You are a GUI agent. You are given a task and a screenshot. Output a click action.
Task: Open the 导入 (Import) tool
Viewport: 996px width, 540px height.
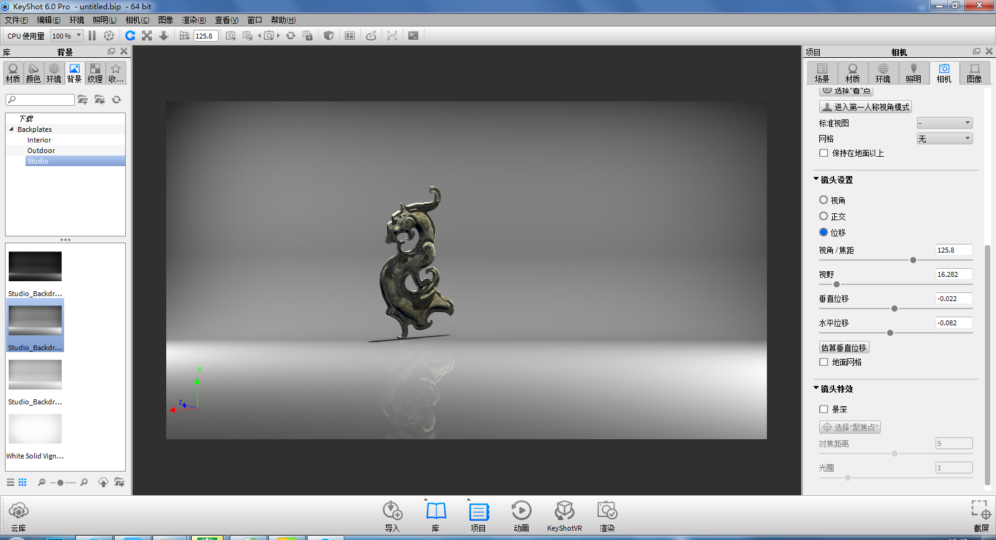coord(392,516)
